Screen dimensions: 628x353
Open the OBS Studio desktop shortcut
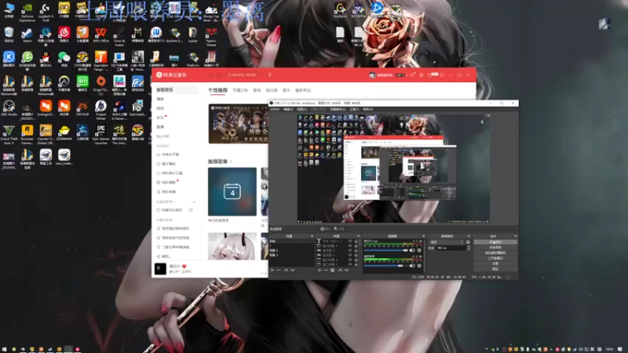coord(9,108)
